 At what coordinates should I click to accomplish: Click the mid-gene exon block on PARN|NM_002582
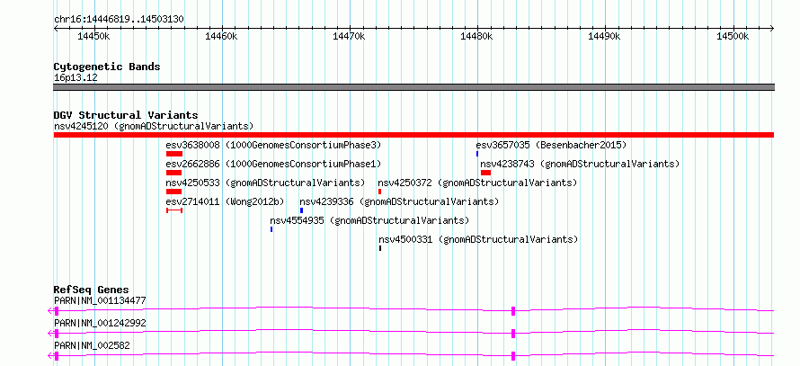click(x=513, y=356)
